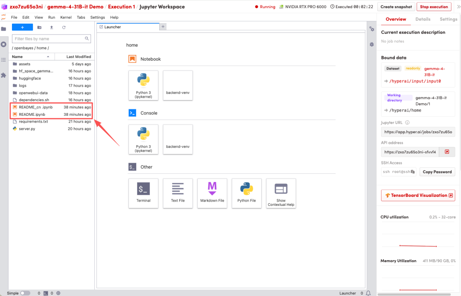461x296 pixels.
Task: Open the Kernel menu
Action: [x=66, y=17]
